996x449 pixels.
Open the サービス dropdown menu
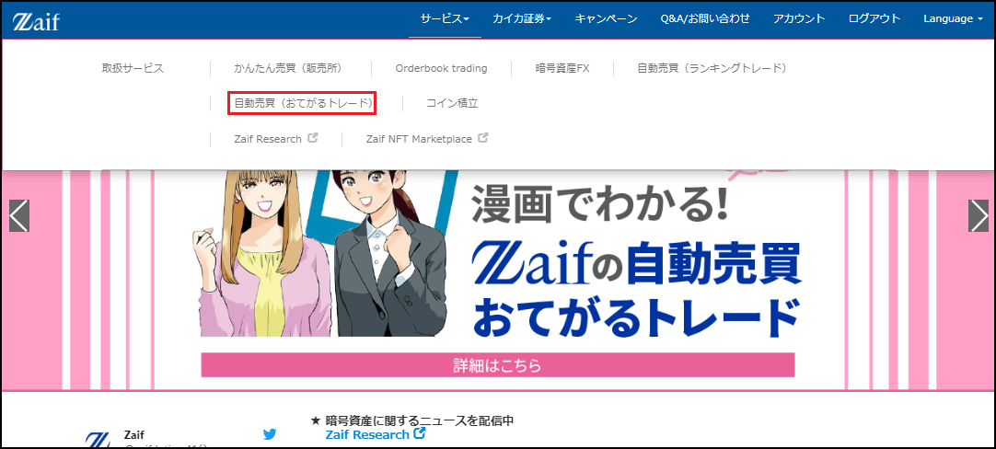pos(445,19)
